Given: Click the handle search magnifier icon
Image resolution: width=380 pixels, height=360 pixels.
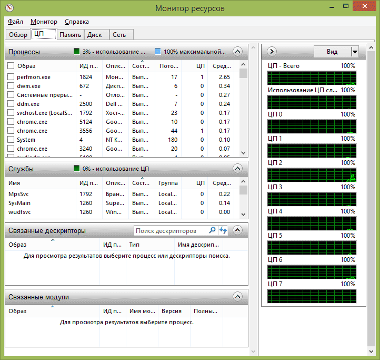Looking at the screenshot, I should click(212, 230).
